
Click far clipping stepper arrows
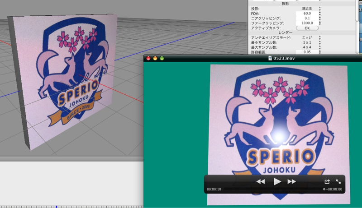tap(320, 23)
